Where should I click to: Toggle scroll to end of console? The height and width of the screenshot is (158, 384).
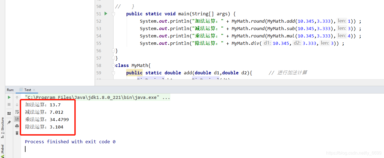[x=17, y=119]
